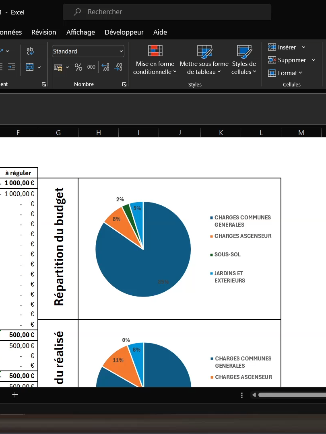Select column K header
Screen dimensions: 326x434
[221, 133]
